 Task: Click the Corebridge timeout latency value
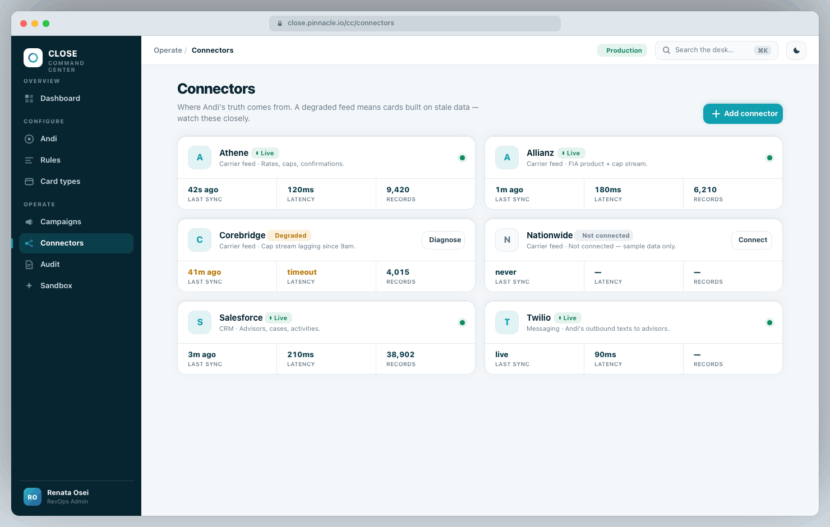coord(302,272)
